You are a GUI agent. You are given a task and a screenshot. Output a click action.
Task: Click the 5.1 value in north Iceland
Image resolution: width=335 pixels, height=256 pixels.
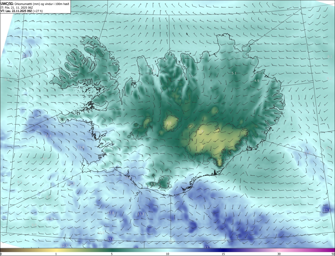click(234, 73)
